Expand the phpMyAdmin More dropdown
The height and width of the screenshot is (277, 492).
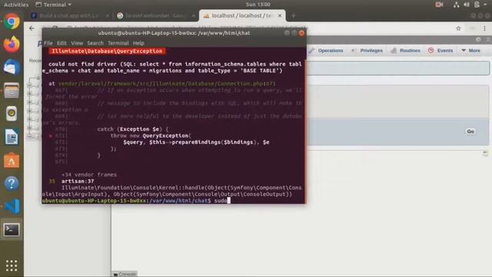pyautogui.click(x=471, y=51)
